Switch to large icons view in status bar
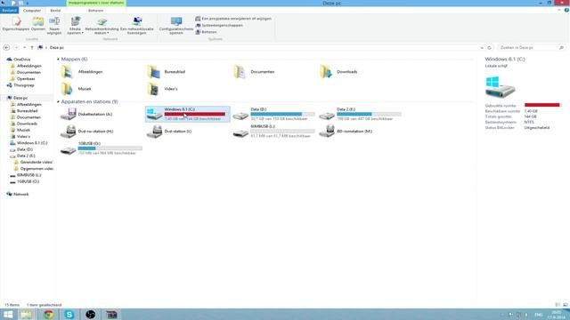 [566, 305]
